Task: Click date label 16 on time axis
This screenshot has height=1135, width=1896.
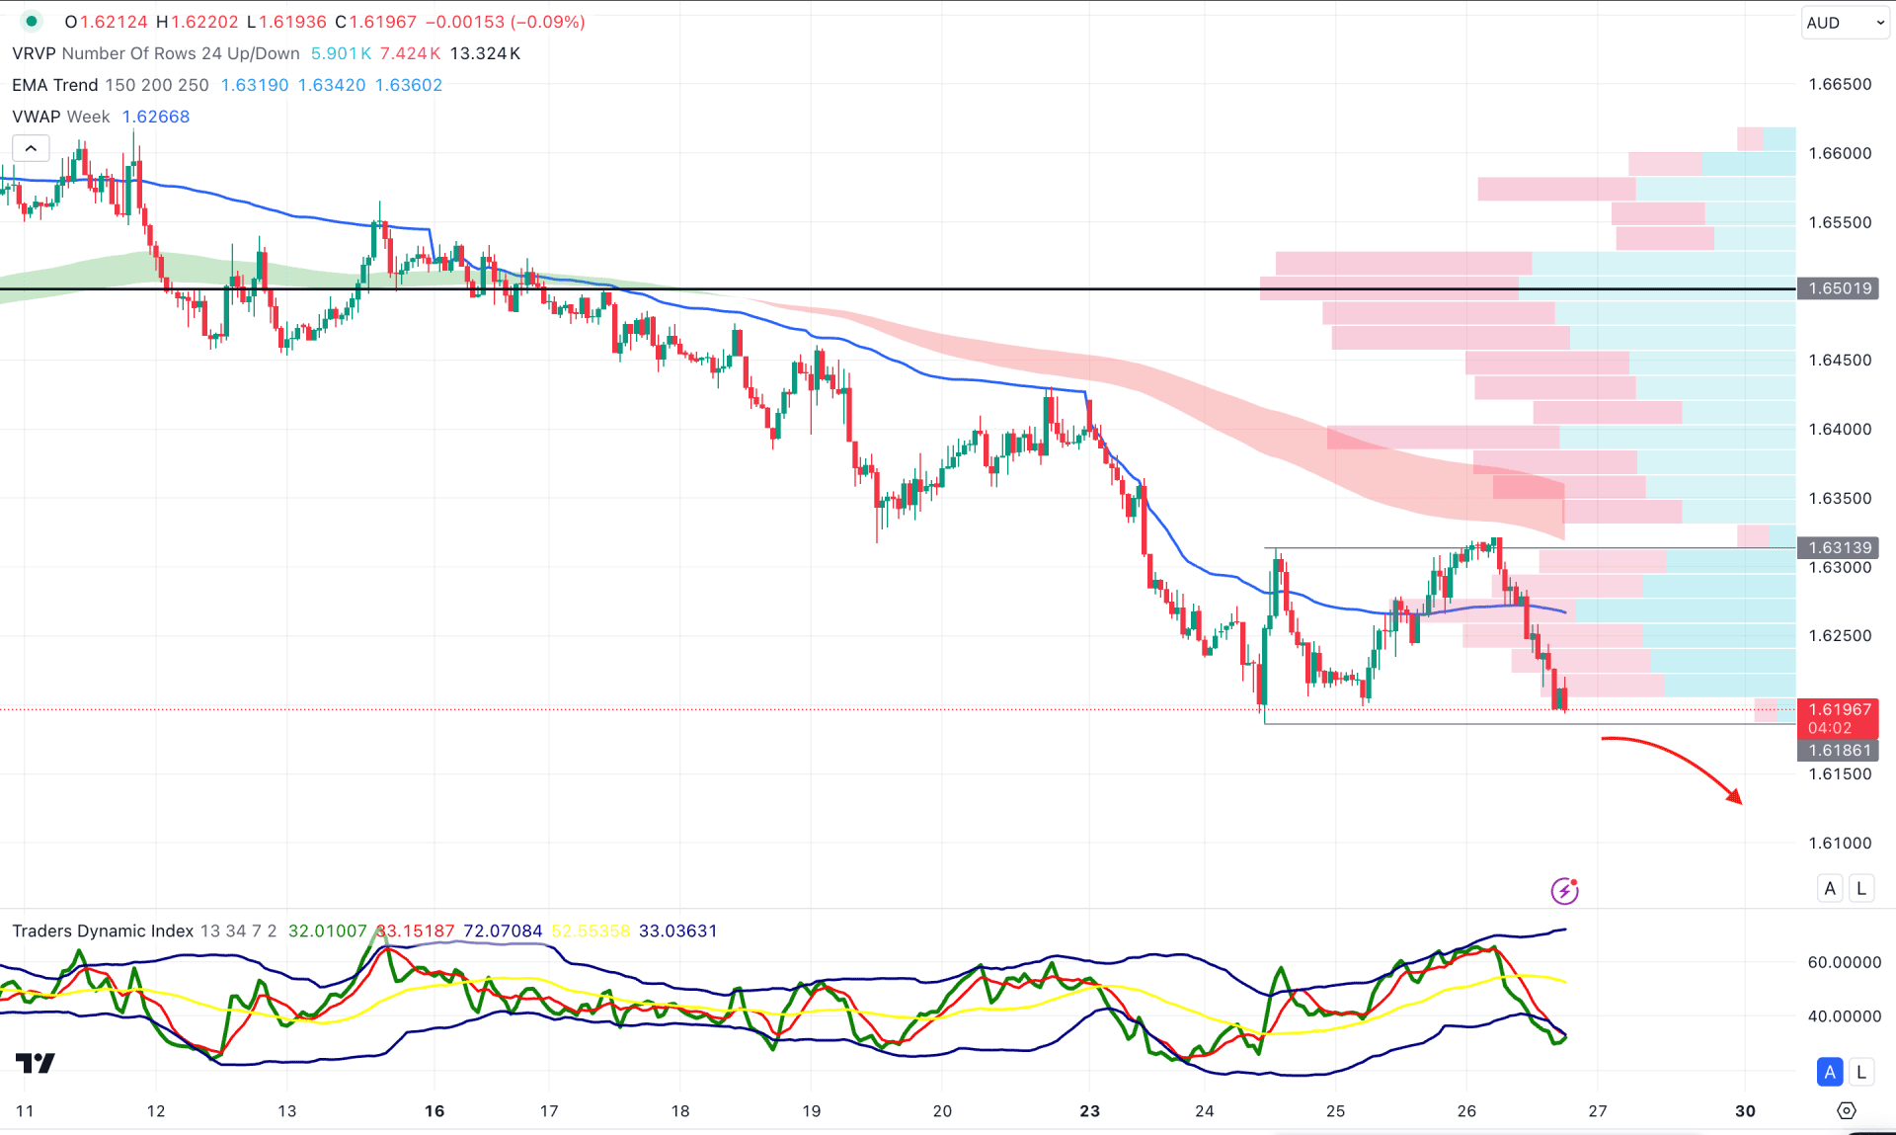Action: (434, 1110)
